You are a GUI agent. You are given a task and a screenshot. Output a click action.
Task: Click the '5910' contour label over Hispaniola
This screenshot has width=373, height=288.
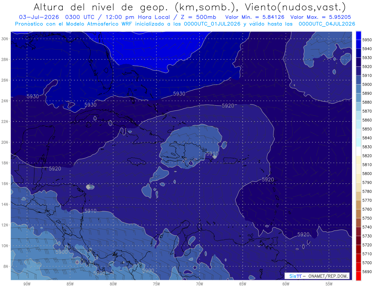click(x=212, y=153)
